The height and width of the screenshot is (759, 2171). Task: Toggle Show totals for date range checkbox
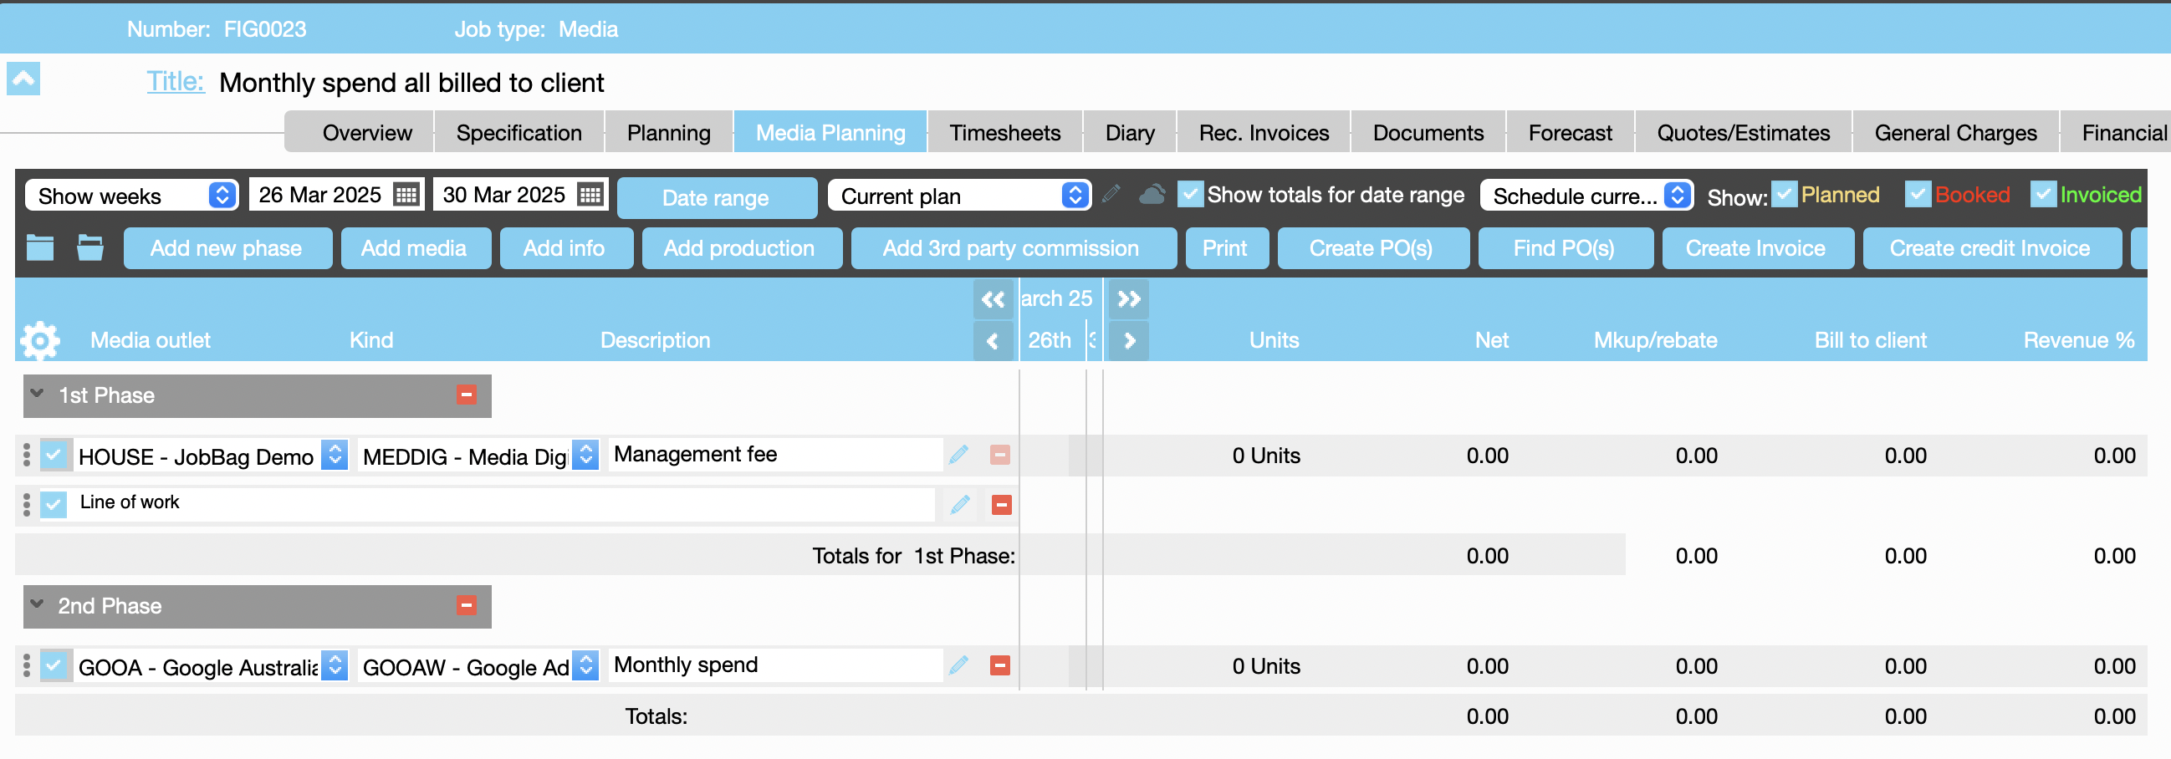[1190, 195]
